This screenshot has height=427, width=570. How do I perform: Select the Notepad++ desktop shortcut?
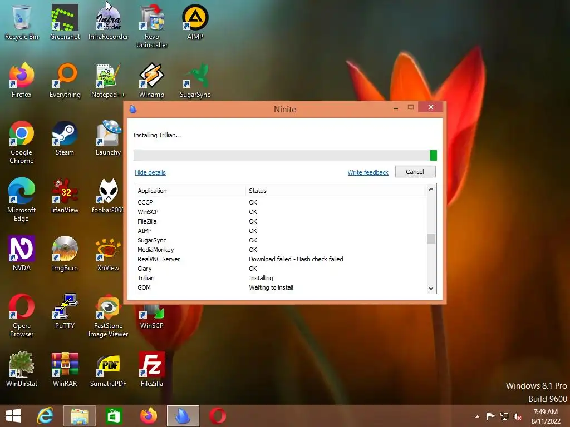click(109, 80)
